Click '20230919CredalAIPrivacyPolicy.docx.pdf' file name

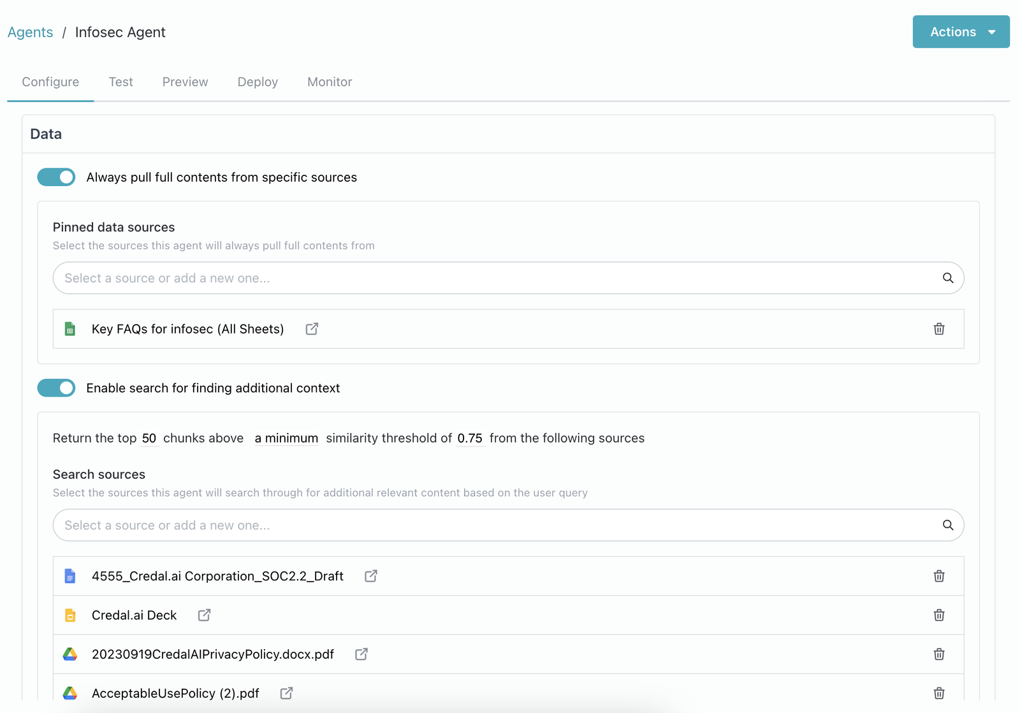point(213,654)
